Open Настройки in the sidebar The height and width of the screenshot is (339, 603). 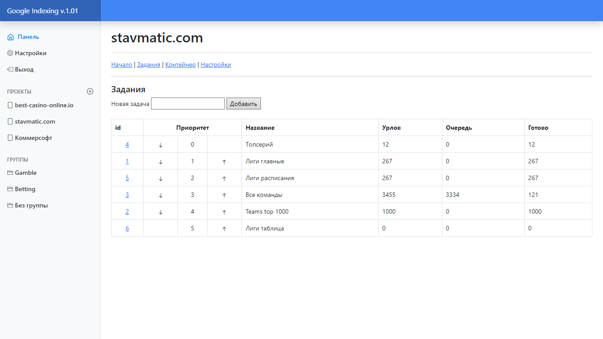(30, 53)
